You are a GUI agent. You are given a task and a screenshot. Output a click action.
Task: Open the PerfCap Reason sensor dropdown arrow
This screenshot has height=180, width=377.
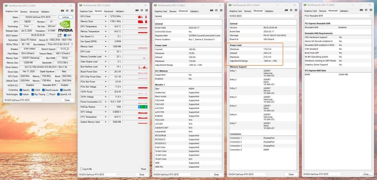tap(106, 107)
